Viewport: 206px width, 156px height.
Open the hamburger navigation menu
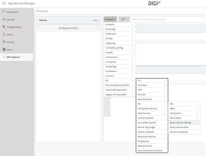(x=4, y=3)
